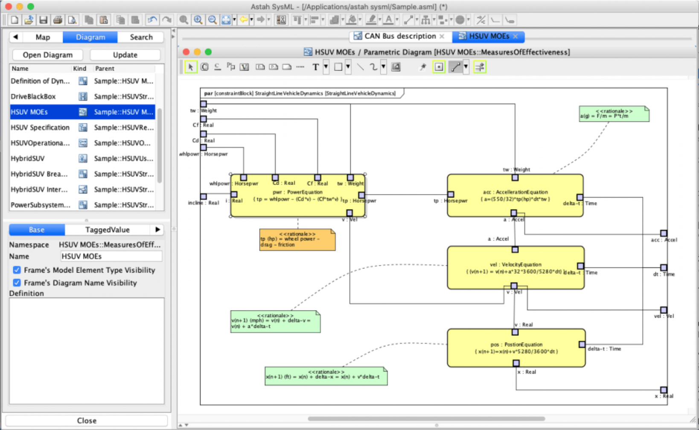Select the Image insert tool in diagram toolbar
The height and width of the screenshot is (430, 699).
coord(396,67)
